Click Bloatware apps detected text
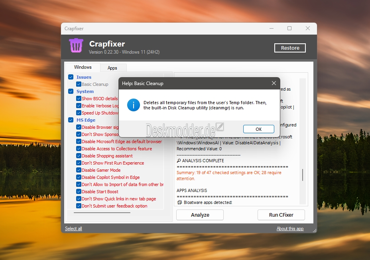This screenshot has height=260, width=370. click(x=208, y=202)
